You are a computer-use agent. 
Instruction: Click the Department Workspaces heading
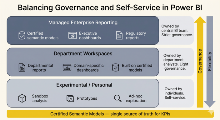(83, 54)
